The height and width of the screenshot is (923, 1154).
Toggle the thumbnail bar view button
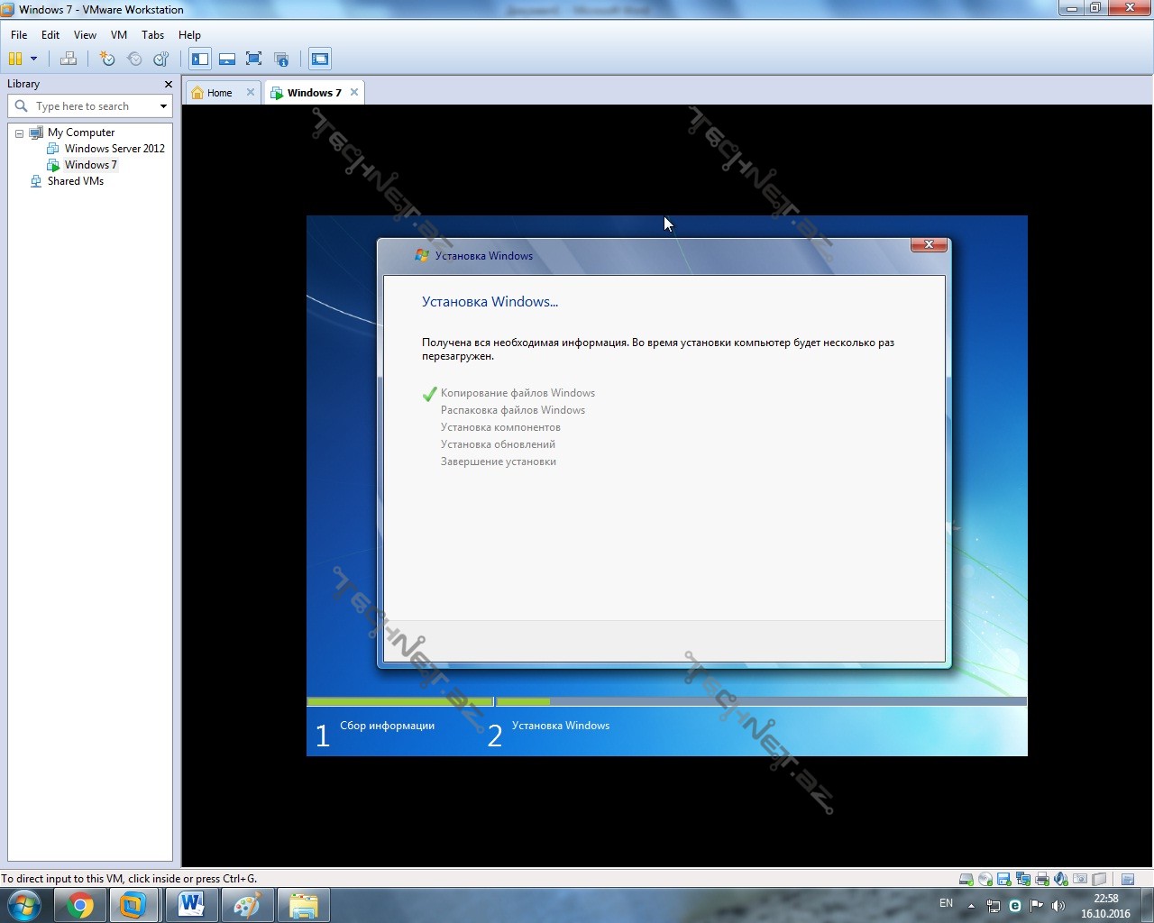point(227,59)
